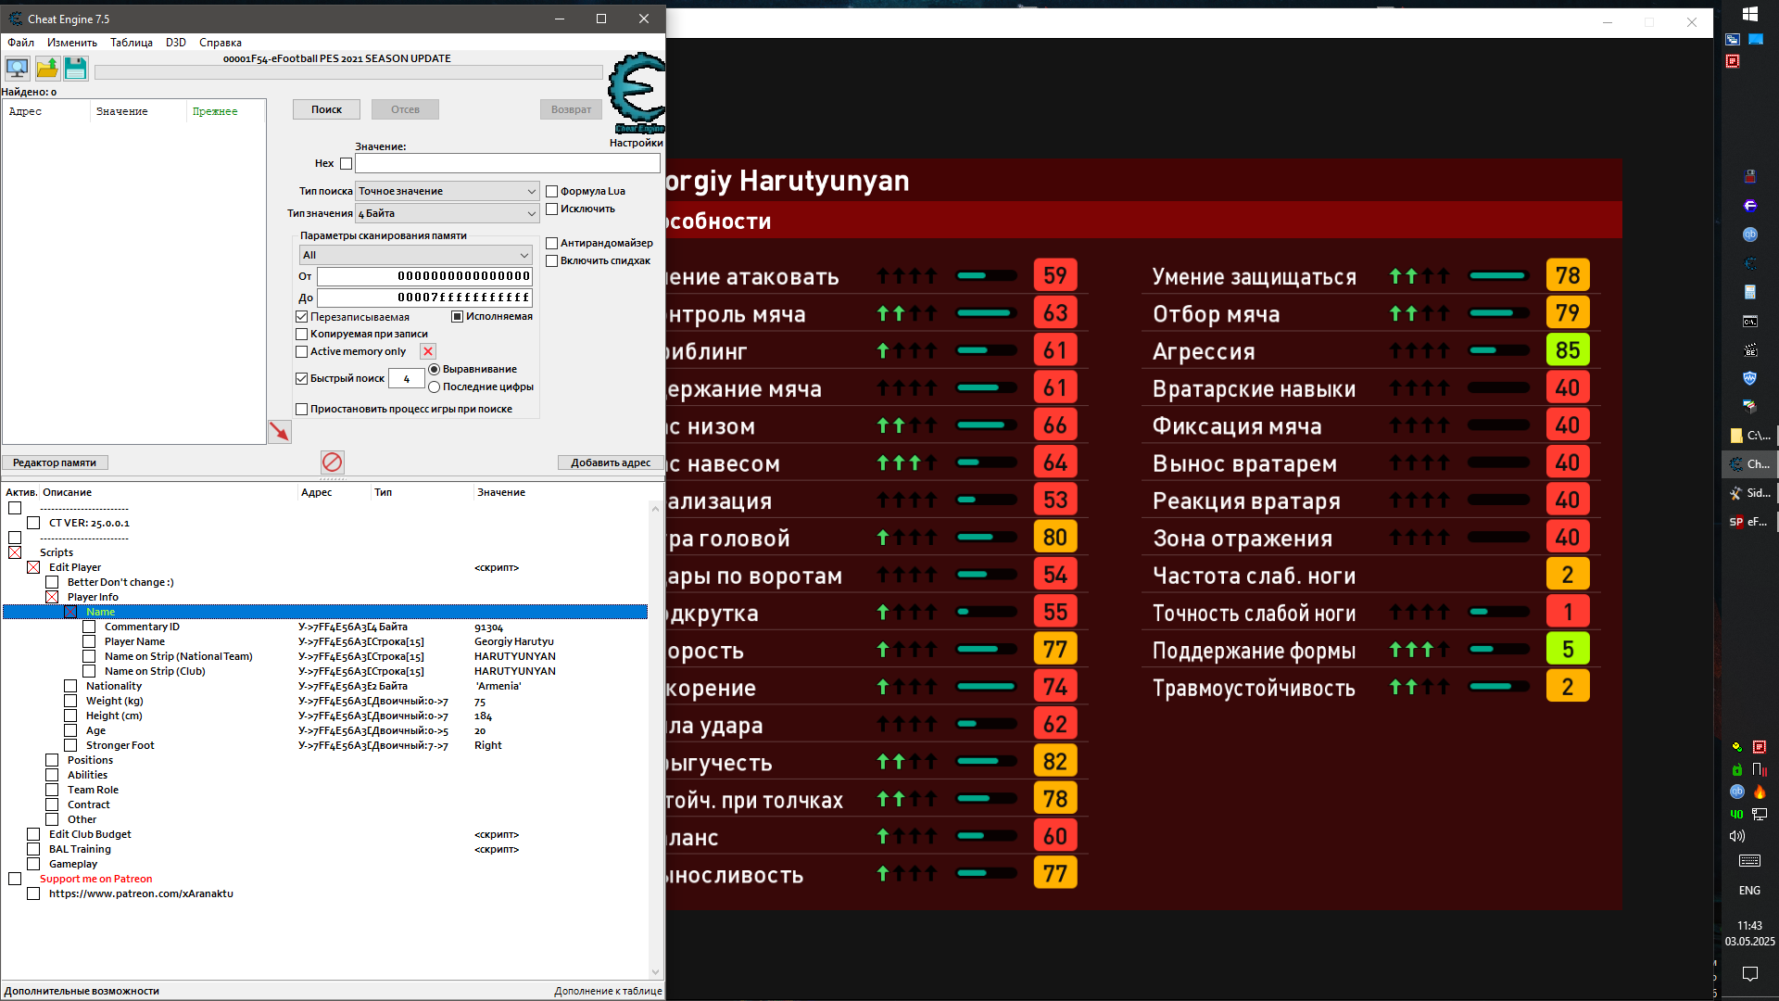Select the Последние цифры radio button
The width and height of the screenshot is (1779, 1001).
(x=434, y=387)
